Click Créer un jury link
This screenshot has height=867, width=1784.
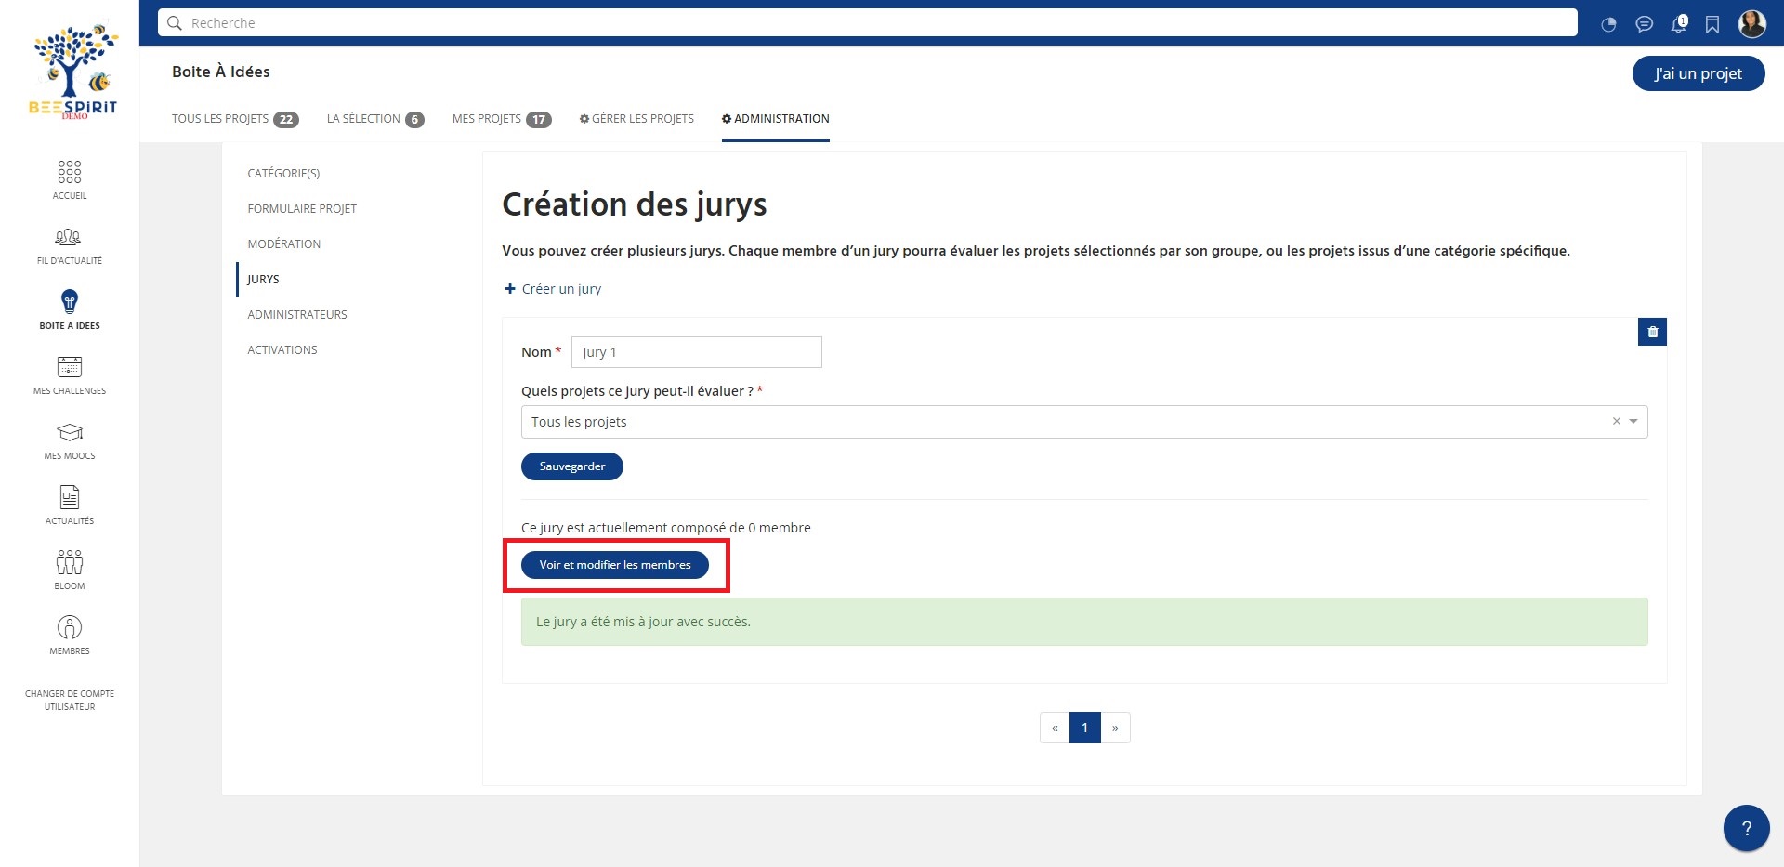pos(553,289)
